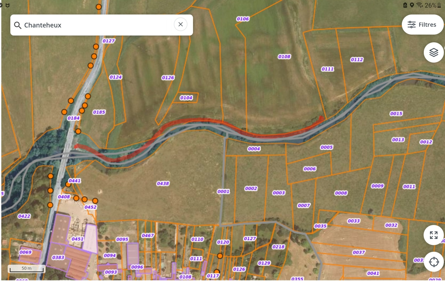Center map on my location
Viewport: 445px width, 281px height.
[x=433, y=262]
